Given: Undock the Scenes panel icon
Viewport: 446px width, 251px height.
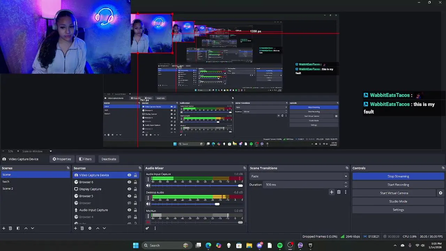Looking at the screenshot, I should [x=68, y=168].
